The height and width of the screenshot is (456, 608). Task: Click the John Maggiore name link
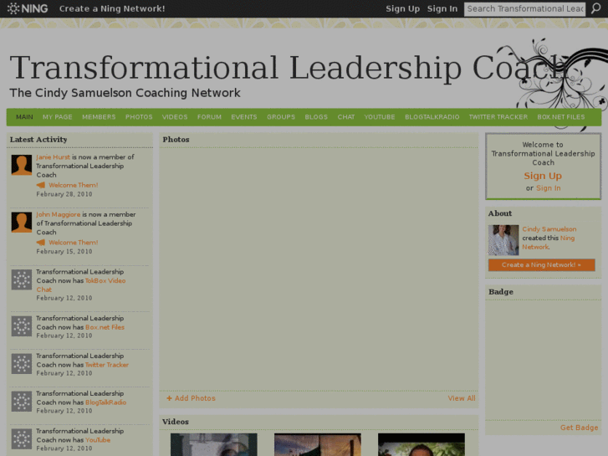click(59, 214)
